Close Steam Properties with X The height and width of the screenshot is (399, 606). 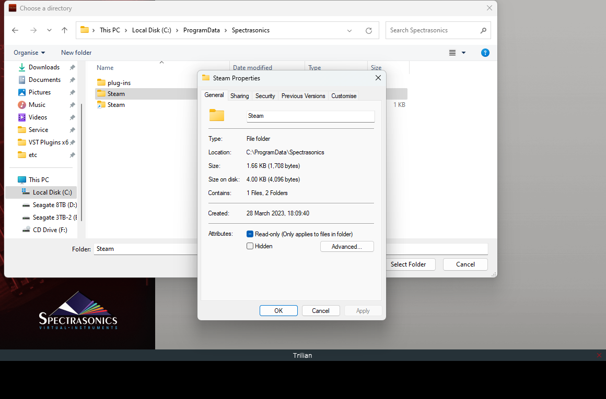point(378,78)
